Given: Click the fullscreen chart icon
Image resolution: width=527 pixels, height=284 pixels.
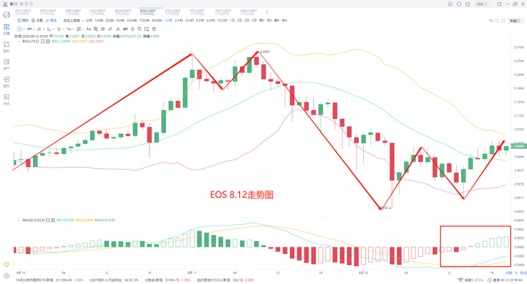Looking at the screenshot, I should coord(497,20).
